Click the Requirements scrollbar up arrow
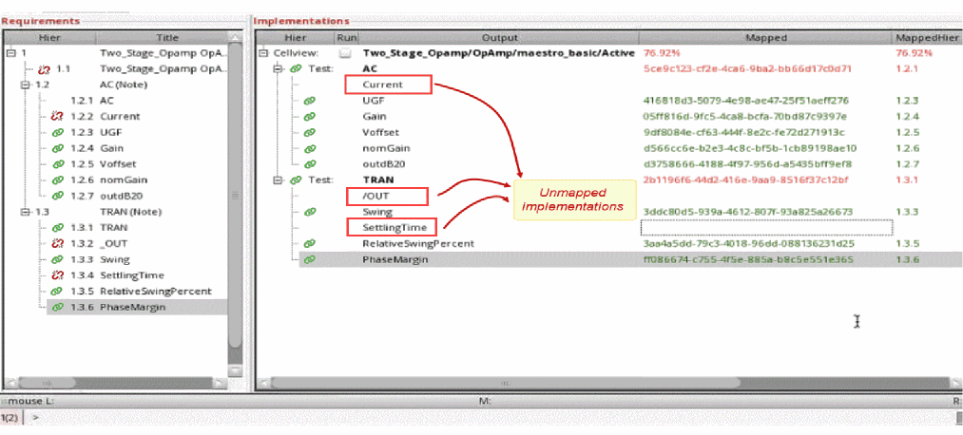963x435 pixels. click(x=235, y=38)
